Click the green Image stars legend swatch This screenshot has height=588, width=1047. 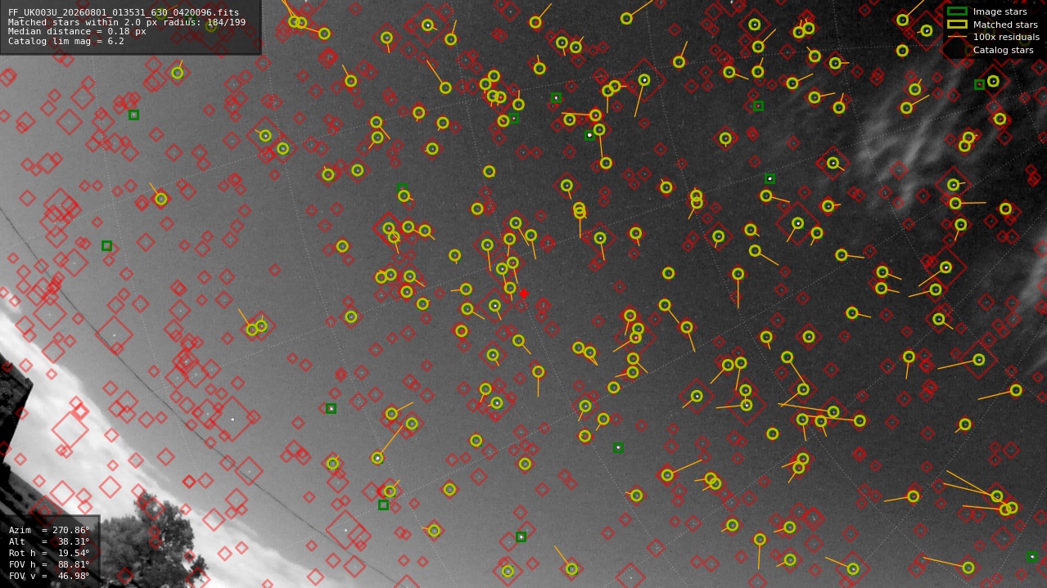tap(957, 11)
